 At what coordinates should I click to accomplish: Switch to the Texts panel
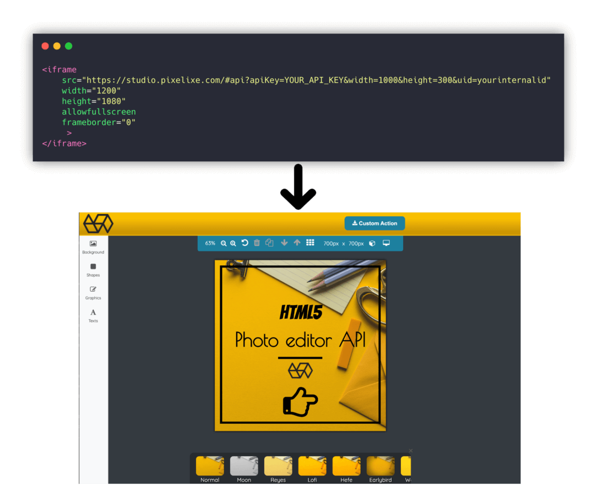93,313
